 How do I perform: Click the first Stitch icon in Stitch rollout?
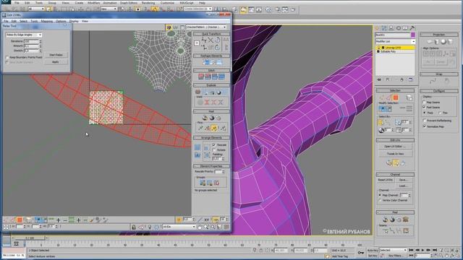point(201,77)
